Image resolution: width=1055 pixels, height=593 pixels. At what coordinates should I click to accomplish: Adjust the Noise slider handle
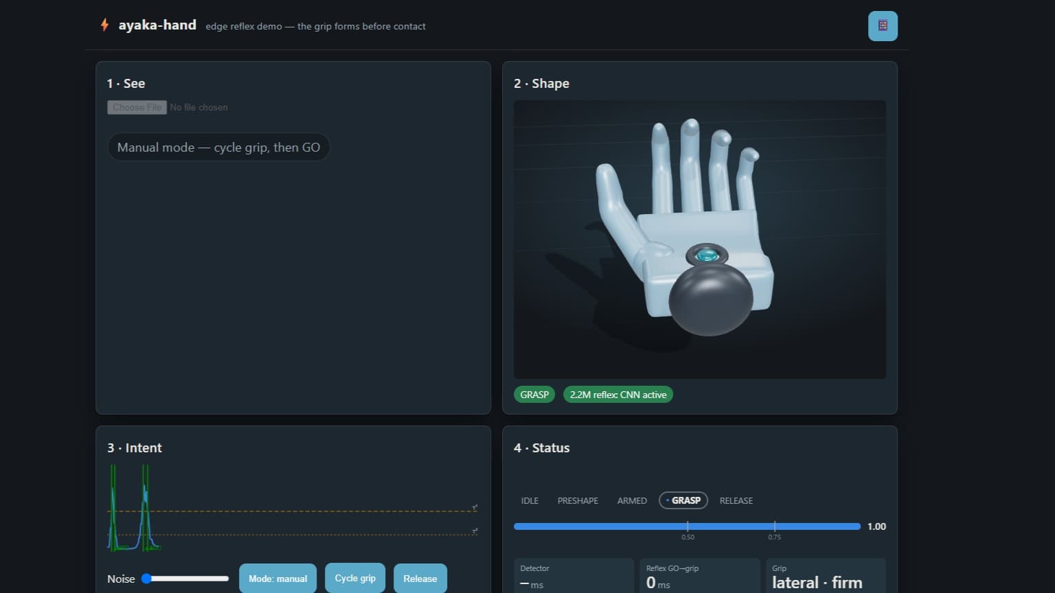point(146,579)
